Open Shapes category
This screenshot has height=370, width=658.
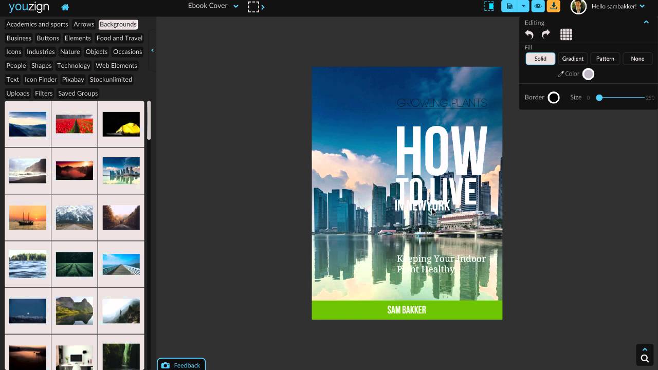coord(42,66)
